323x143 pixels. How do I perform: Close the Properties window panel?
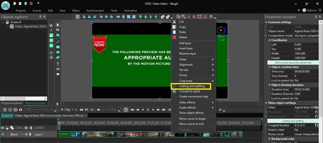(320, 17)
